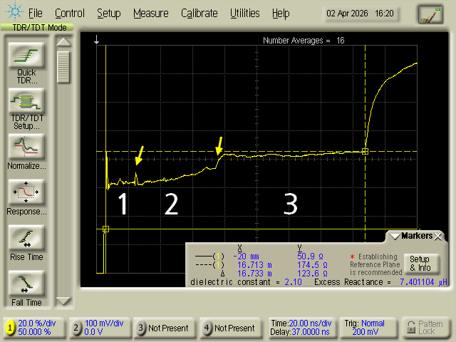Click the Normalize icon
Image resolution: width=456 pixels, height=342 pixels.
[26, 147]
